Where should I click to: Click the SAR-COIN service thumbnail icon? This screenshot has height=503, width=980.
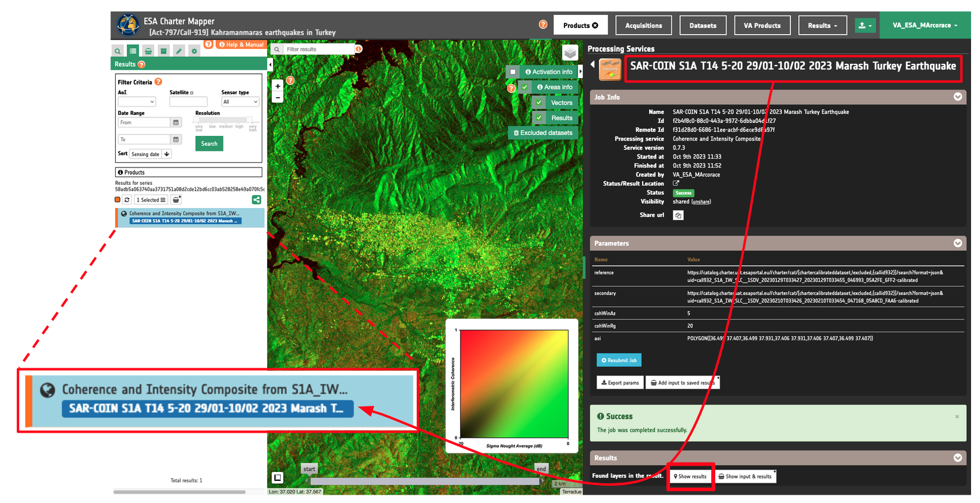tap(610, 69)
